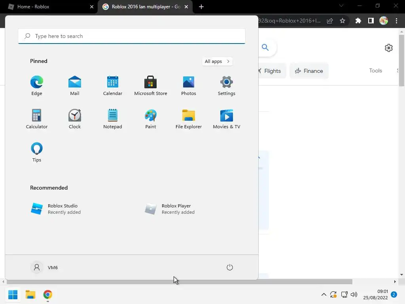Viewport: 405px width, 304px height.
Task: Show hidden system tray icons
Action: (324, 294)
